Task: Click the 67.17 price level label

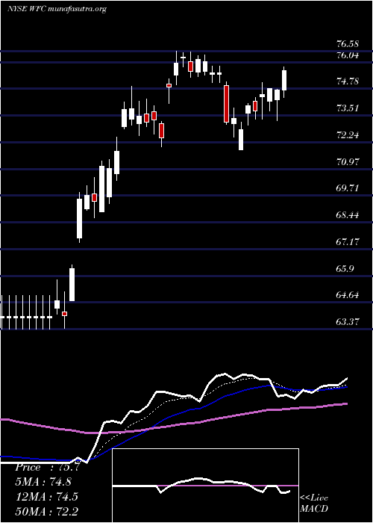Action: 348,241
